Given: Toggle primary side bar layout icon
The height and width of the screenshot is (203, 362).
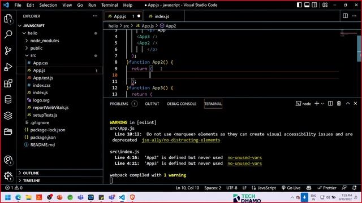Looking at the screenshot, I should [x=299, y=5].
